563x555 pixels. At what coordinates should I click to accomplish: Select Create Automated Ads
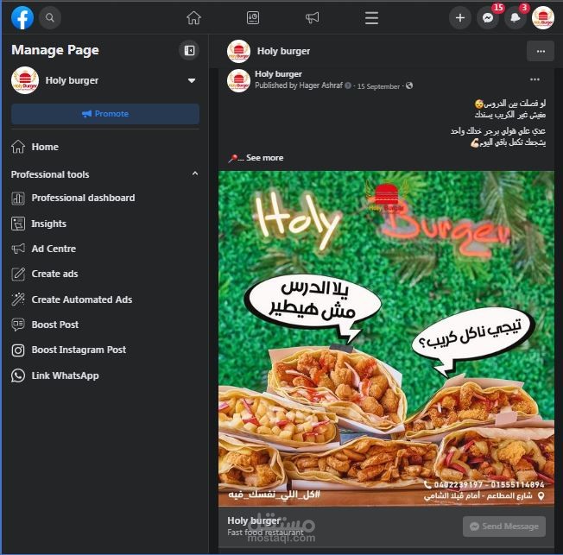(105, 300)
